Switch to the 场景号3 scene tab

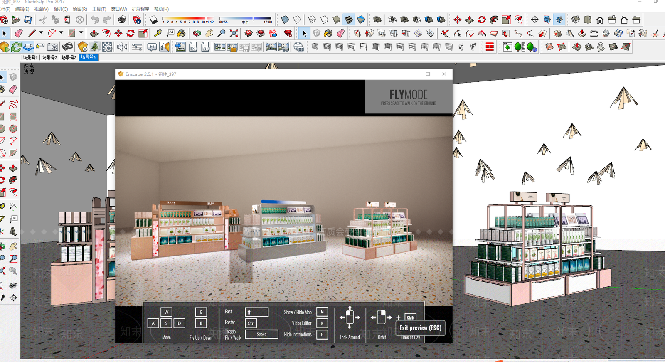coord(69,57)
